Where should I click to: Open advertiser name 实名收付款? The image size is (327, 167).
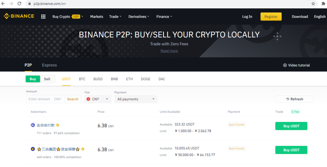[x=46, y=125]
